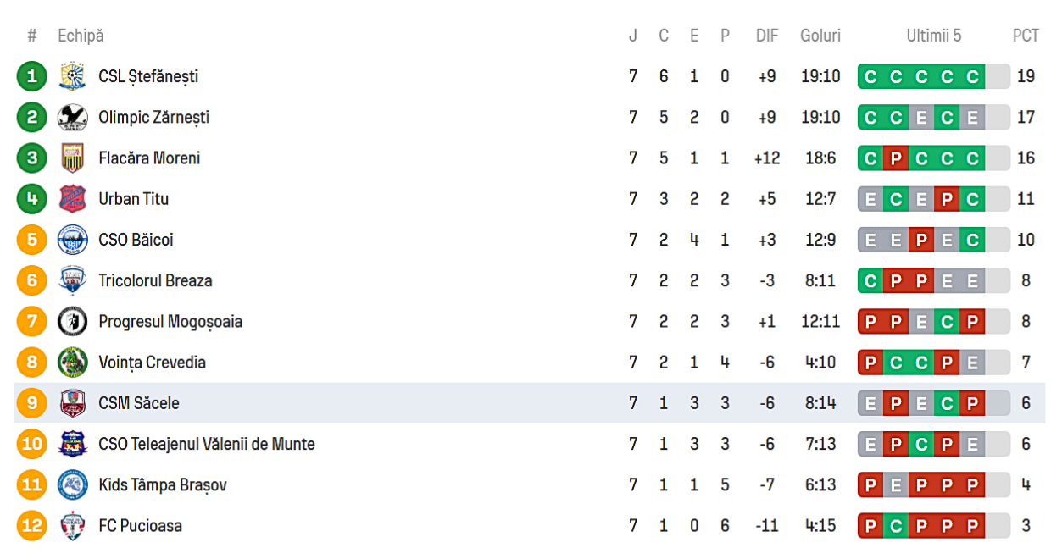The height and width of the screenshot is (559, 1051).
Task: Open CSO Teleajenul Vălenii de Munte link
Action: pyautogui.click(x=206, y=444)
